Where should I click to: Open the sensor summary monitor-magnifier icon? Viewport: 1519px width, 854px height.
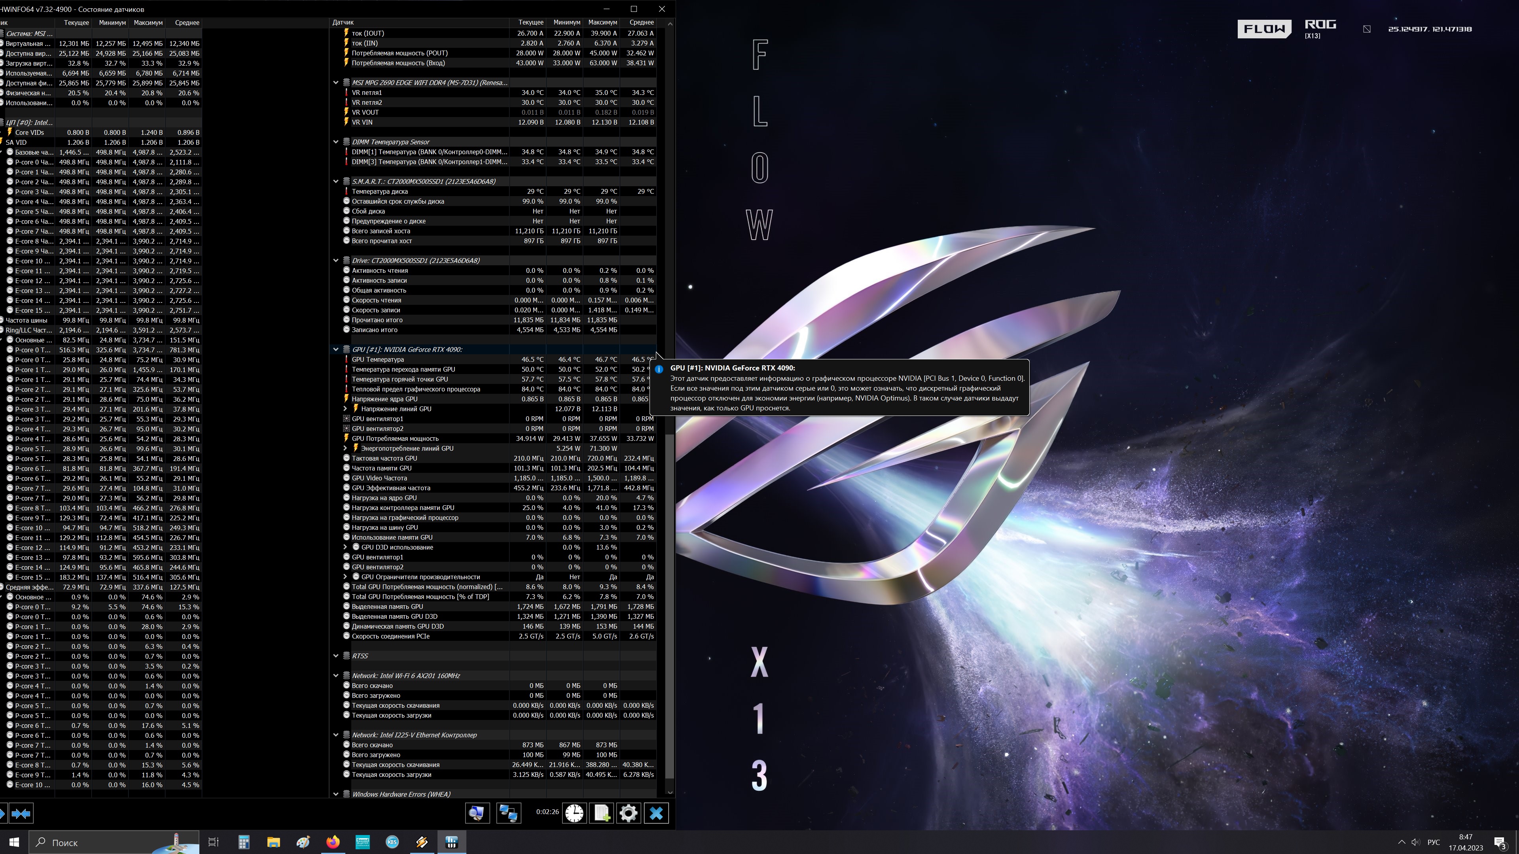tap(476, 813)
